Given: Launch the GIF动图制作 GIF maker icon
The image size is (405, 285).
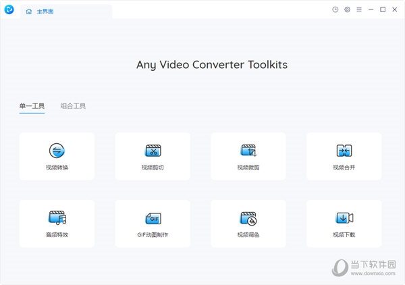Looking at the screenshot, I should click(x=153, y=218).
